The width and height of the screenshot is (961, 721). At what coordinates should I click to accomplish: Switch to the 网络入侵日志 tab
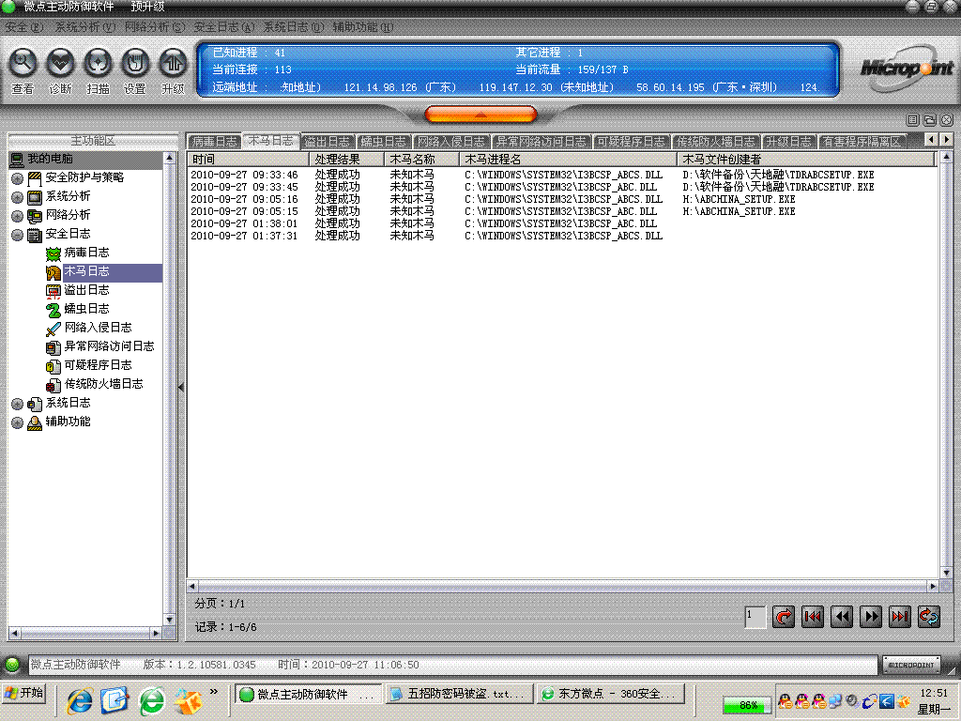(450, 142)
